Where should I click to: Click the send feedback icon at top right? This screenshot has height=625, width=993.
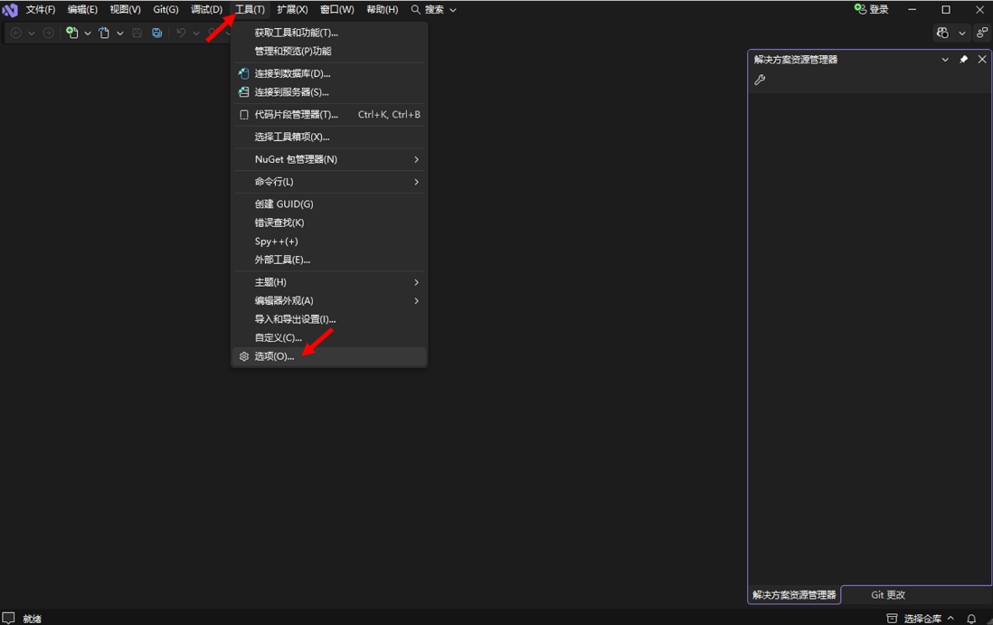pyautogui.click(x=982, y=33)
